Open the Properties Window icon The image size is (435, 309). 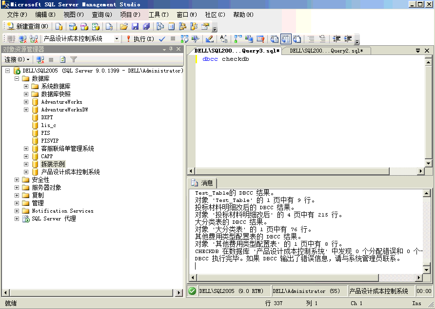coord(205,26)
